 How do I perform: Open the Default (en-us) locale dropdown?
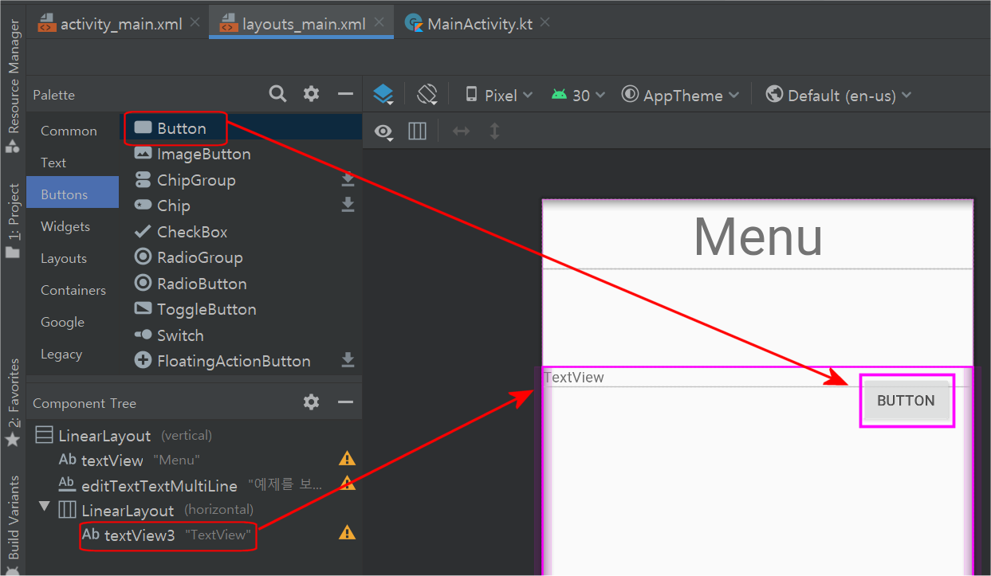pyautogui.click(x=838, y=96)
